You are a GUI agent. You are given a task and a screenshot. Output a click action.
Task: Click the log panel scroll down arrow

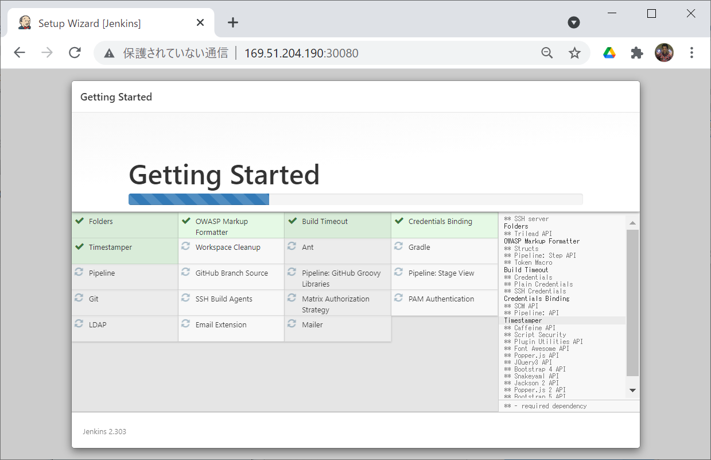point(632,391)
